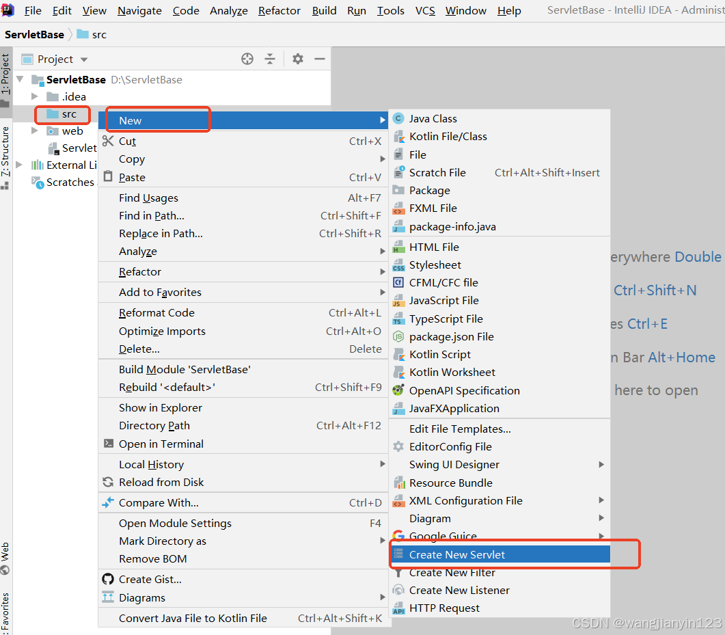Choose Remove BOM entry
This screenshot has height=635, width=725.
pos(245,558)
